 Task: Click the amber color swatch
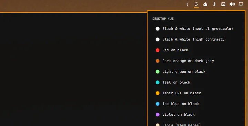[x=158, y=93]
